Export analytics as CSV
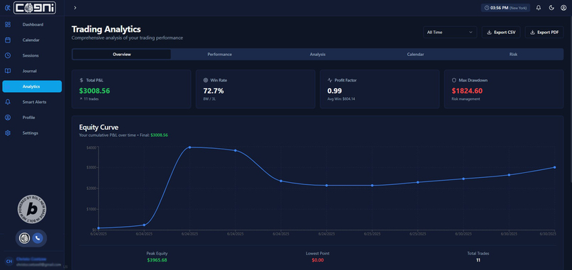Viewport: 572px width, 270px height. click(x=501, y=33)
